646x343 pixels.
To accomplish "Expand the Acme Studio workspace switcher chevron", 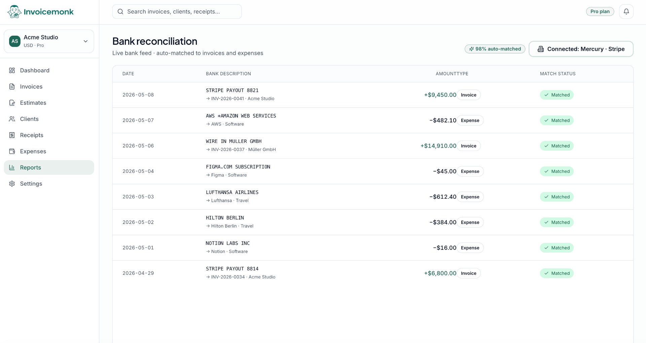I will [x=85, y=41].
